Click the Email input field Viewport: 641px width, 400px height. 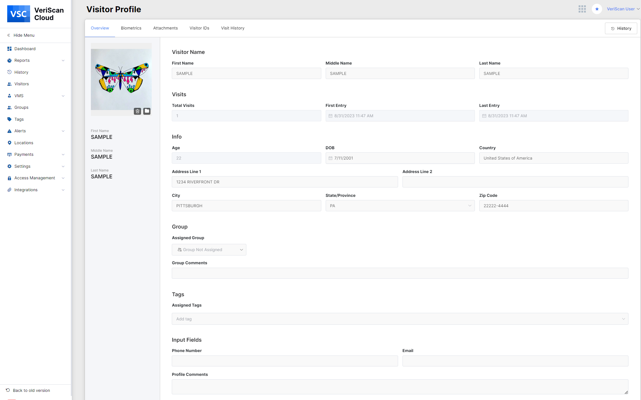[515, 361]
